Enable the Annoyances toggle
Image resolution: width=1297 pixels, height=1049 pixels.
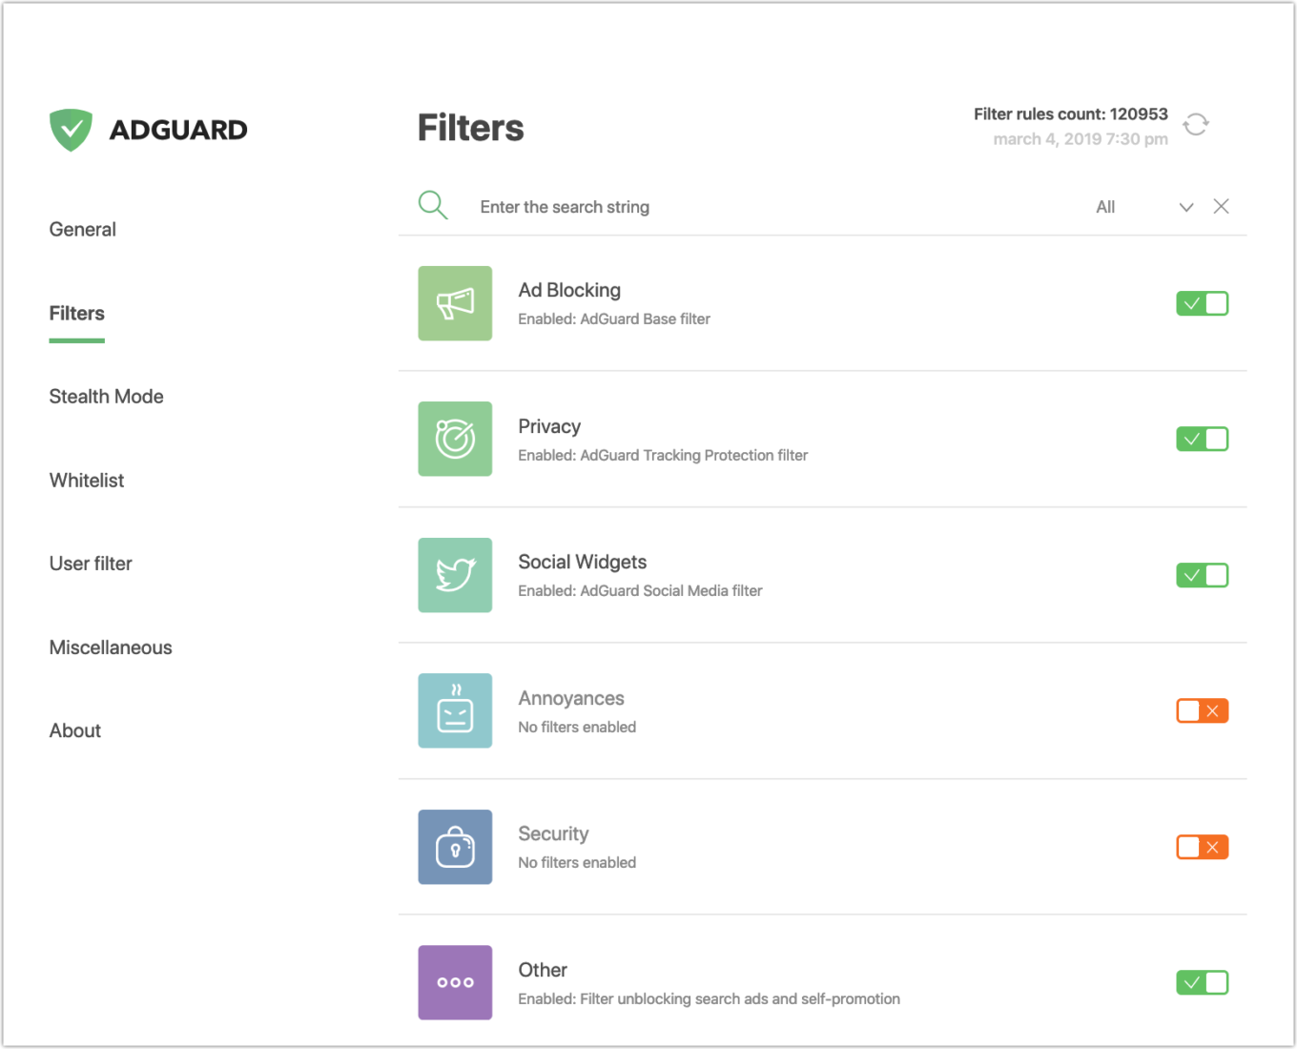point(1202,710)
